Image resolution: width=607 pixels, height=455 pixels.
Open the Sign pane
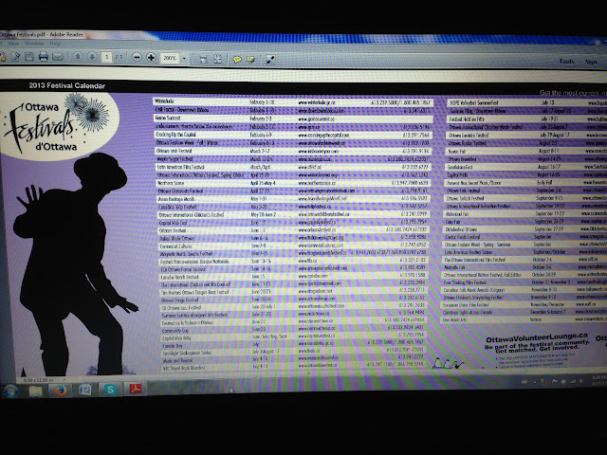[x=591, y=62]
